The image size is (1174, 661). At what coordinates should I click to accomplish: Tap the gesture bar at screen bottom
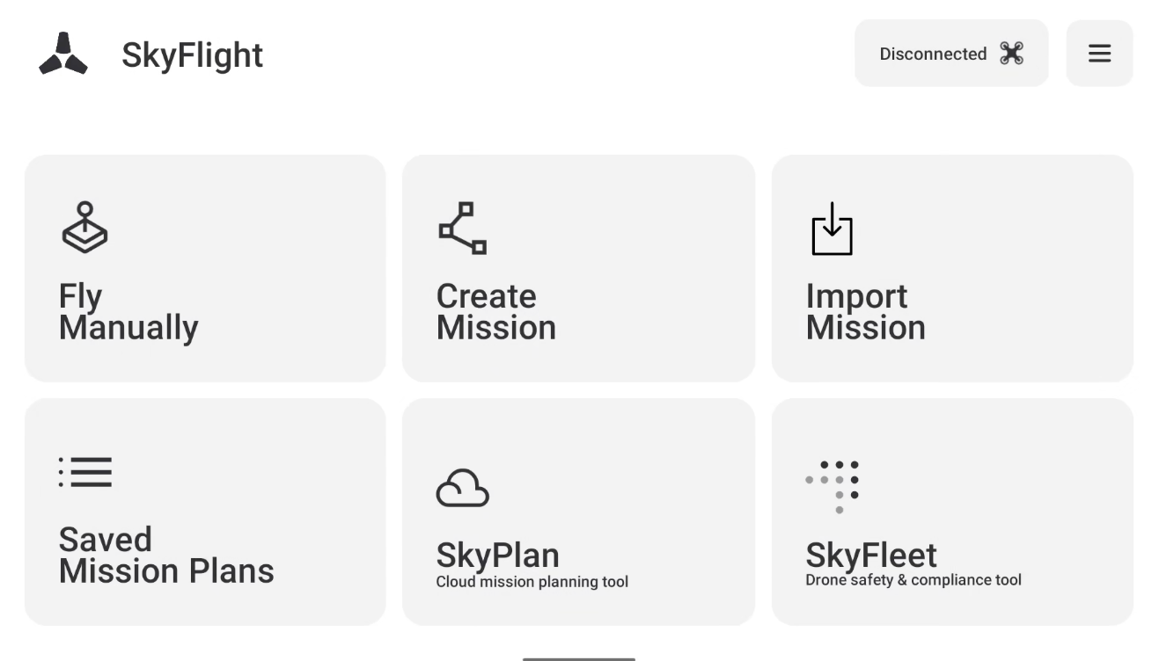pos(579,657)
